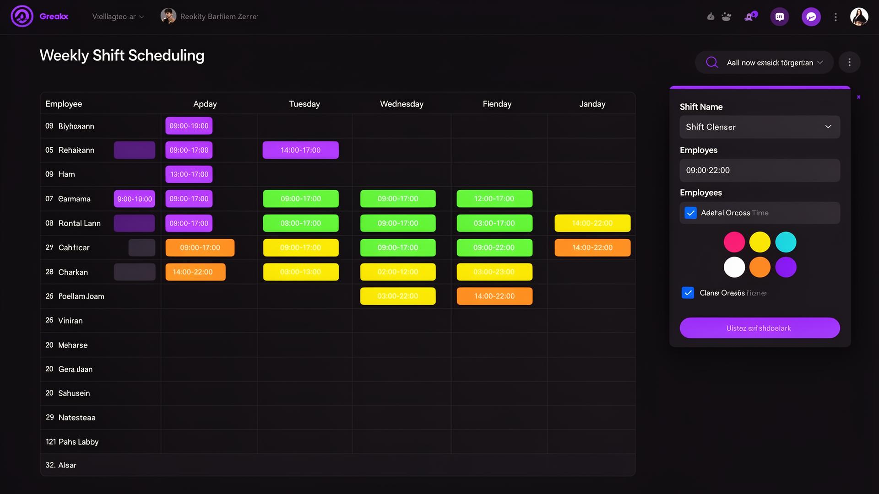Pick the white color swatch

pyautogui.click(x=734, y=267)
